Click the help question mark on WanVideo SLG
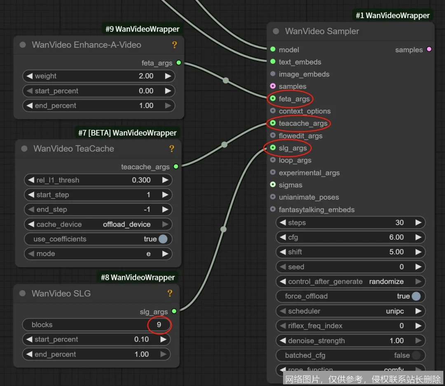445x386 pixels. coord(169,294)
